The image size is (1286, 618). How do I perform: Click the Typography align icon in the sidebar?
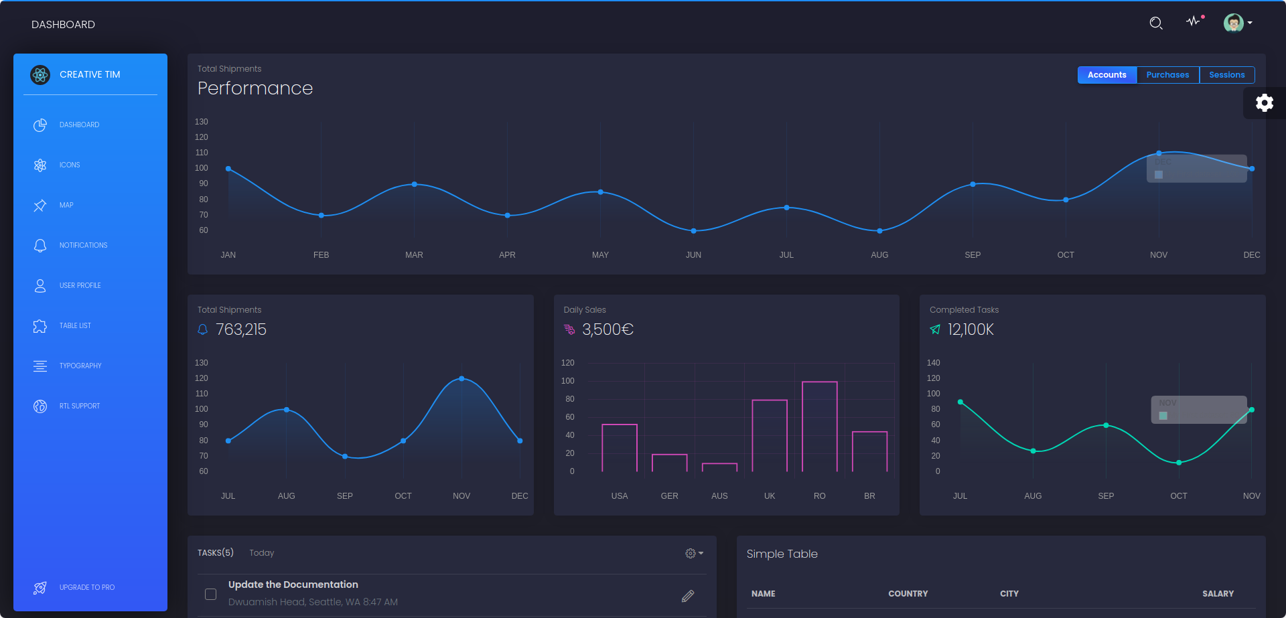pyautogui.click(x=40, y=366)
